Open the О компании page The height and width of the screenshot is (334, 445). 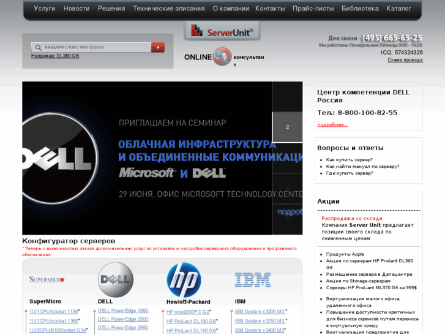tap(231, 9)
